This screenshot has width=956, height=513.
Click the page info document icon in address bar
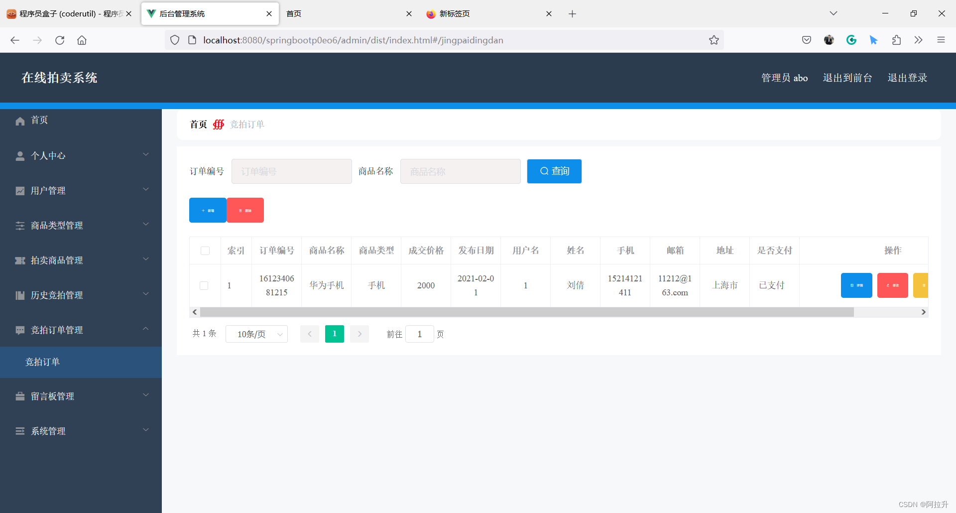pyautogui.click(x=192, y=40)
